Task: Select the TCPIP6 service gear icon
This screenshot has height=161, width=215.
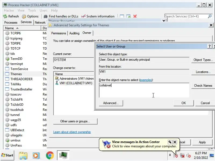Action: click(7, 33)
